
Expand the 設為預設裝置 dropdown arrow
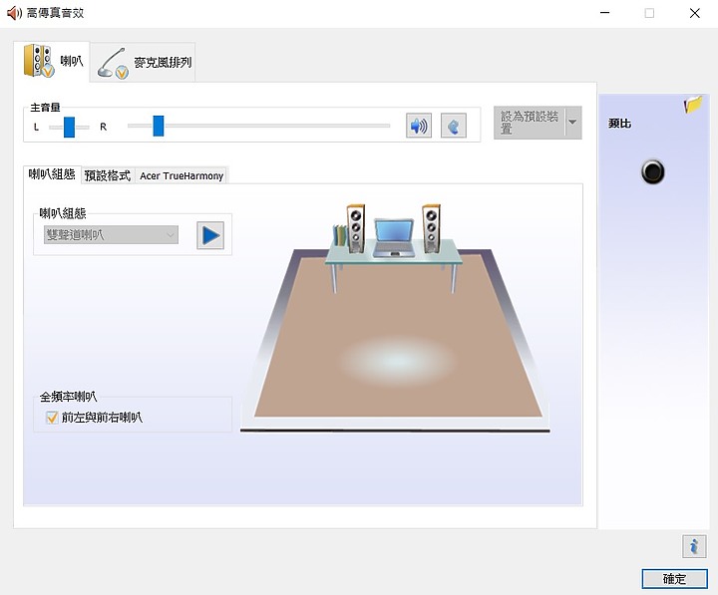(572, 123)
